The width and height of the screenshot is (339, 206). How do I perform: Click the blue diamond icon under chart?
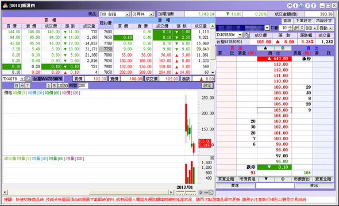[201, 192]
